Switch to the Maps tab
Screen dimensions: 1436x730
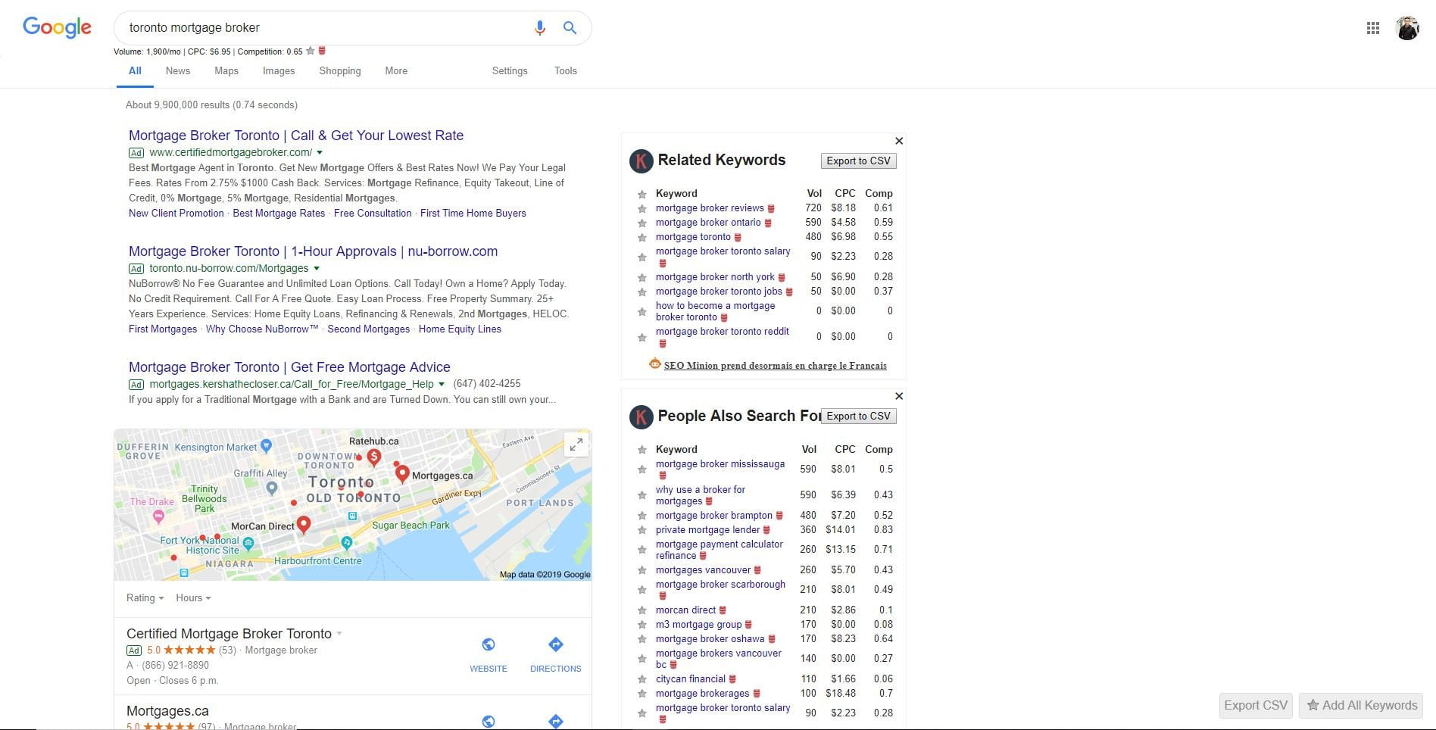point(226,70)
